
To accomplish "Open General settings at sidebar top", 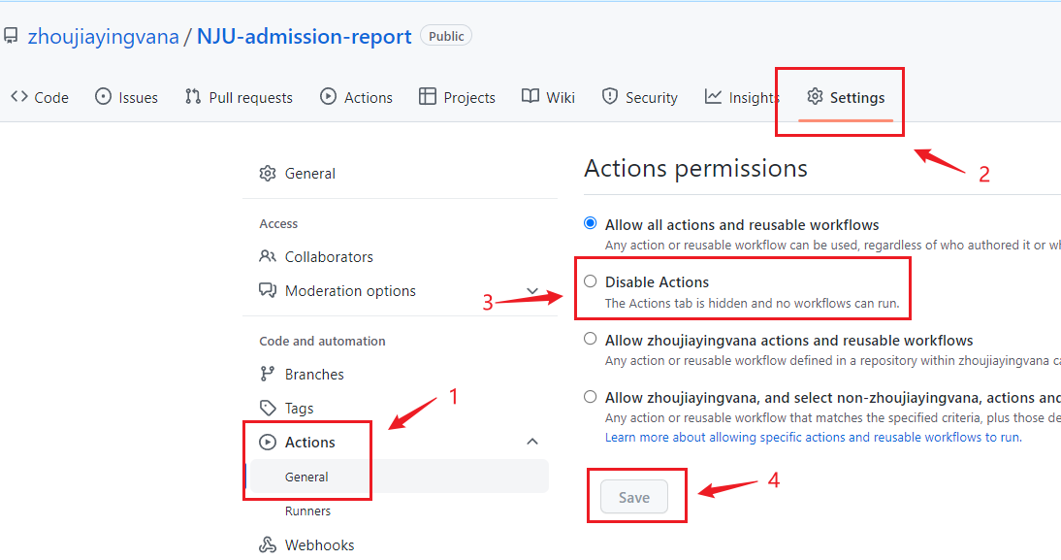I will [400, 174].
